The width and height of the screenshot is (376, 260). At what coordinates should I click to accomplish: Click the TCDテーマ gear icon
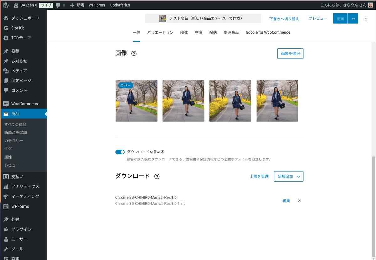[x=6, y=38]
